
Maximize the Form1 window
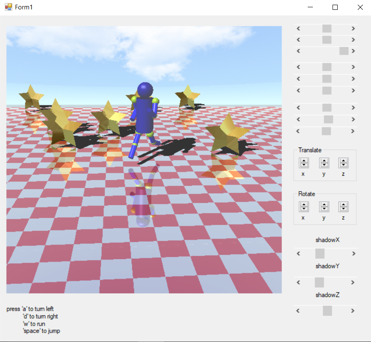[335, 7]
